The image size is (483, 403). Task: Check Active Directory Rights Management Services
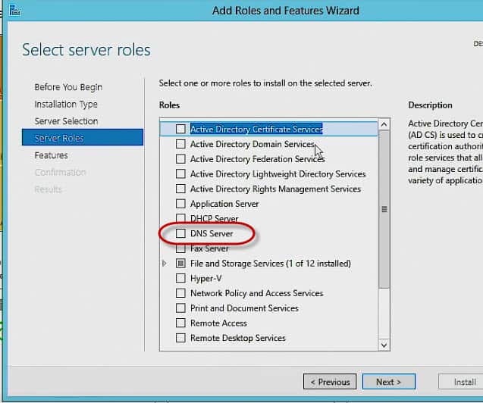pos(180,189)
